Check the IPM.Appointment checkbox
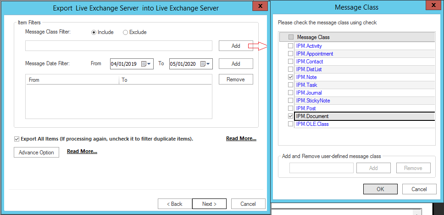This screenshot has height=215, width=444. click(x=290, y=54)
